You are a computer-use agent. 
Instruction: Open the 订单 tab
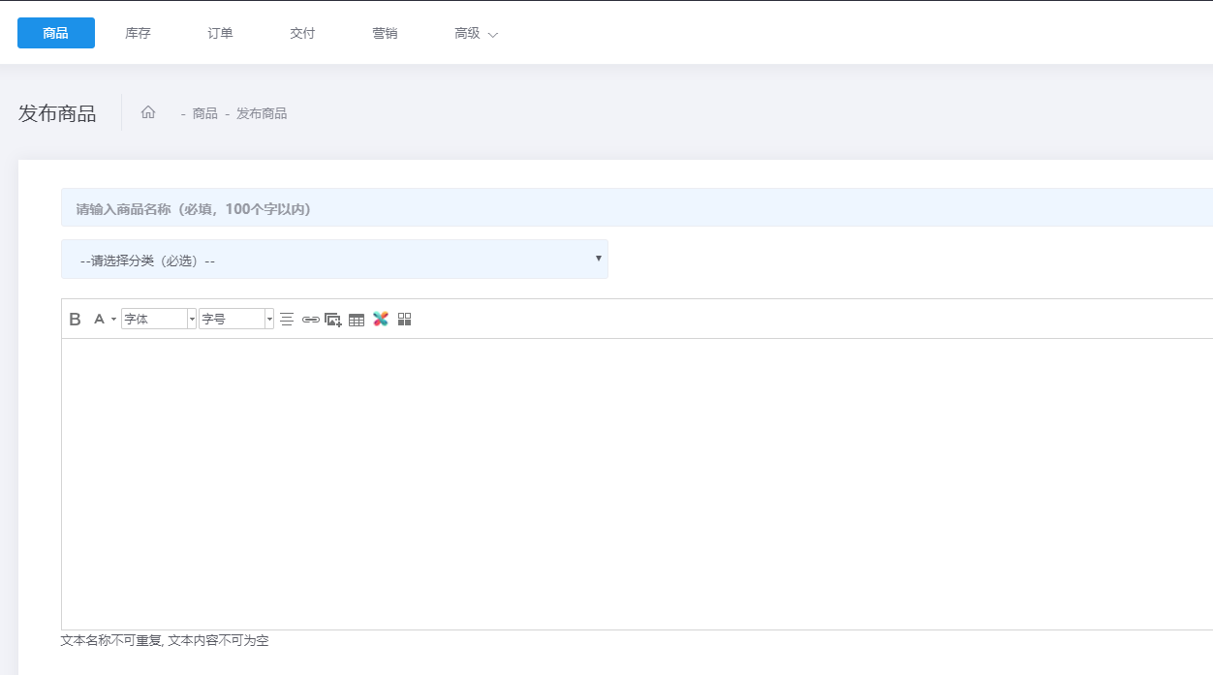220,33
